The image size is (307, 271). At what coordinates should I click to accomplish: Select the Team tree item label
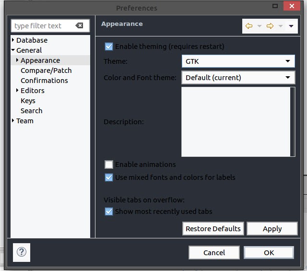[x=25, y=121]
